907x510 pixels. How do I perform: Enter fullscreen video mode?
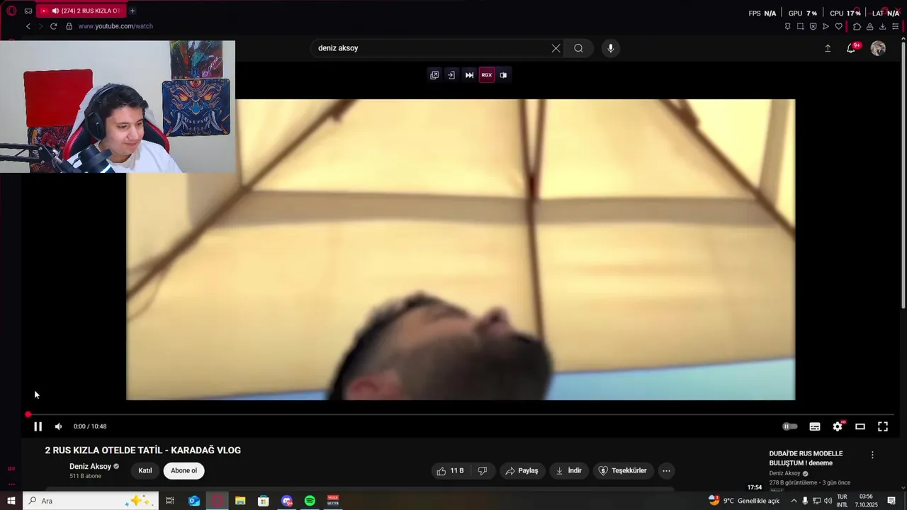pos(883,426)
